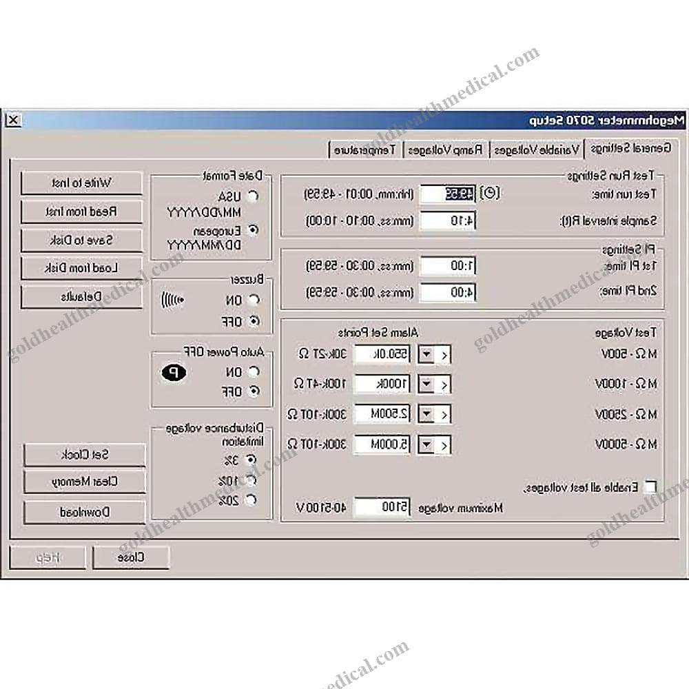The width and height of the screenshot is (689, 689).
Task: Click the 'PI Settings' group label
Action: 628,249
